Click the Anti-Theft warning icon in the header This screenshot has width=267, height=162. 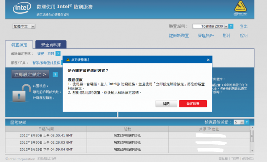(x=240, y=8)
